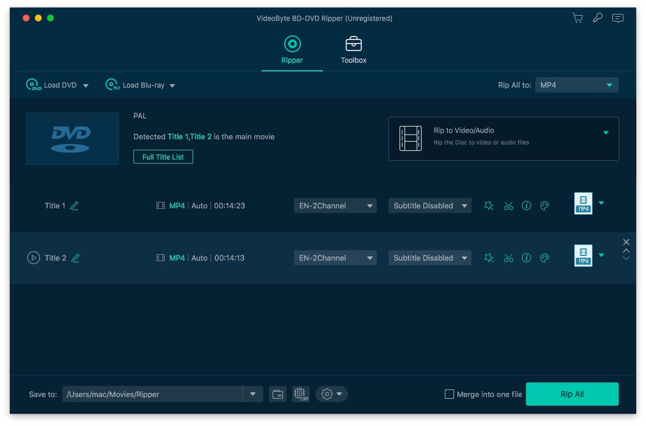The height and width of the screenshot is (426, 646).
Task: Play the Title 2 preview
Action: click(x=34, y=258)
